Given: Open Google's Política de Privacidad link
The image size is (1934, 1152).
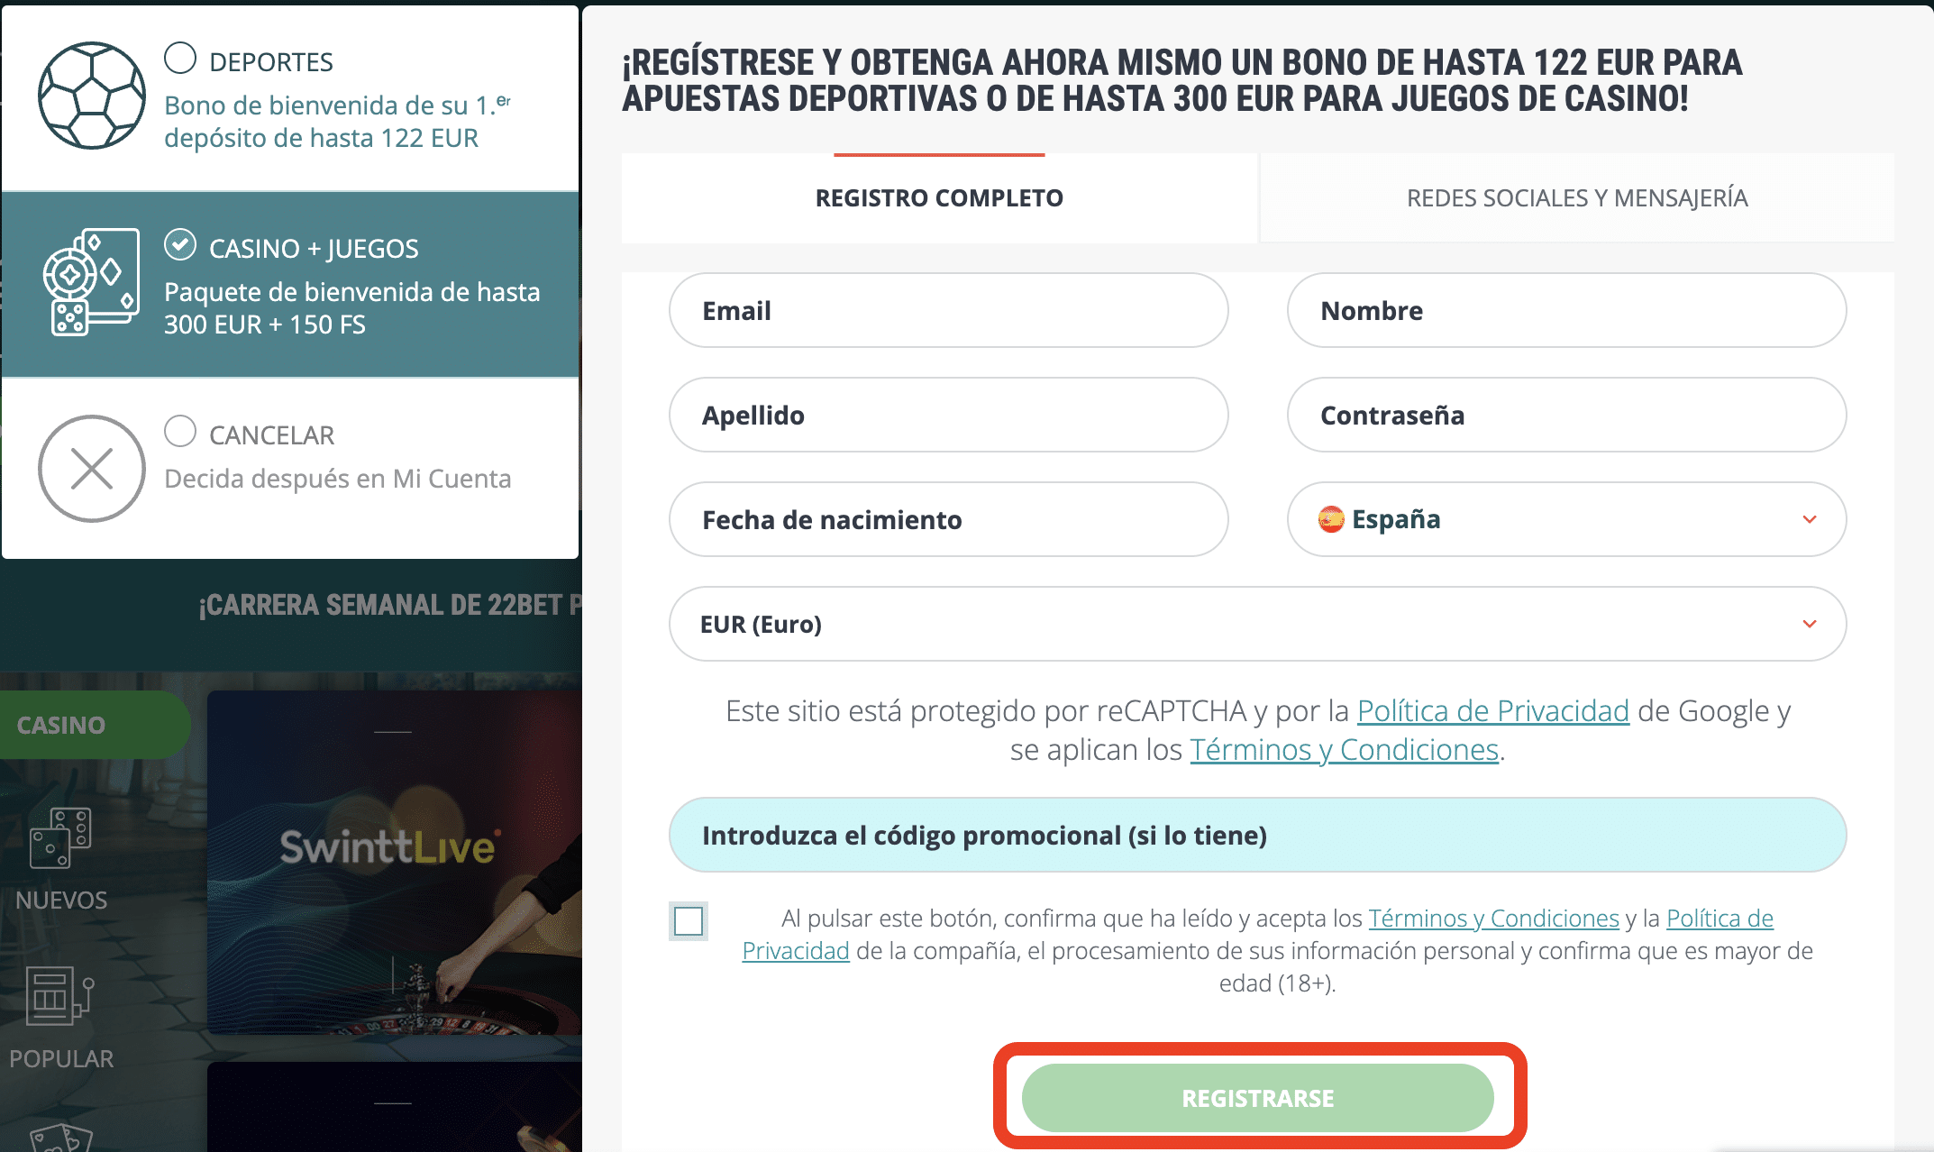Looking at the screenshot, I should coord(1493,711).
